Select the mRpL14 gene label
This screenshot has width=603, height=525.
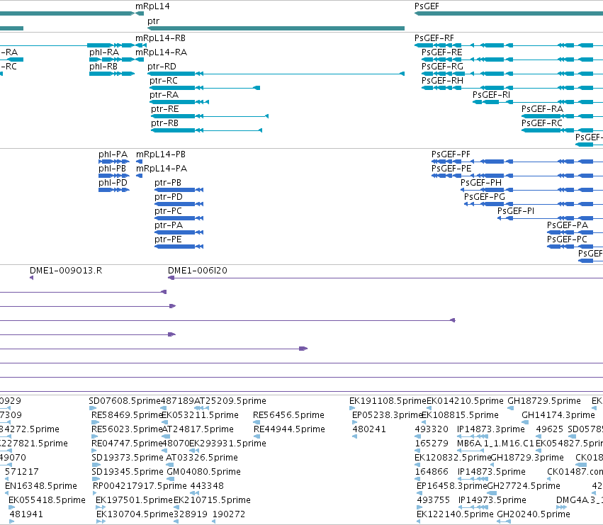pos(152,6)
